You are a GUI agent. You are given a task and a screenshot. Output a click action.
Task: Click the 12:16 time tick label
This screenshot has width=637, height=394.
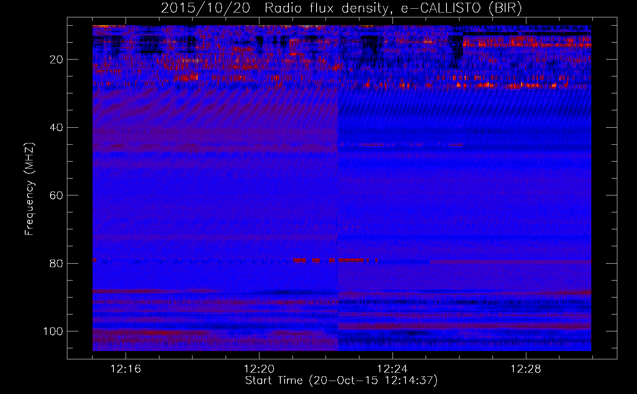[x=126, y=369]
